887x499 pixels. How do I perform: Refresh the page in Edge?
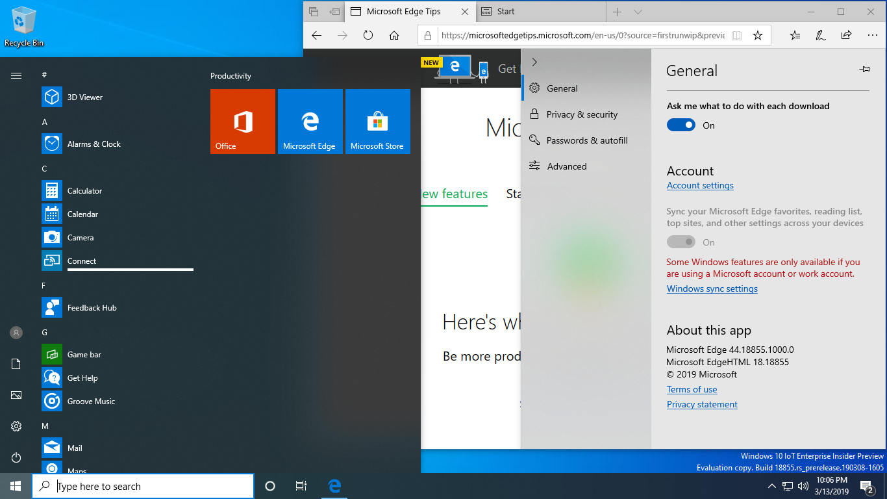click(x=368, y=36)
